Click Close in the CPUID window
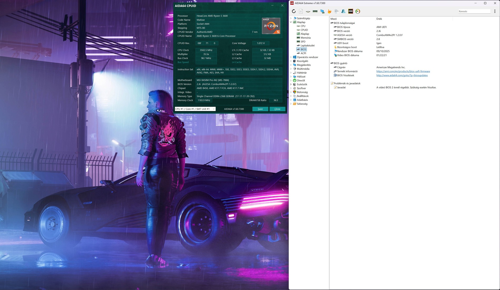Screen dimensions: 500x290 [x=277, y=109]
